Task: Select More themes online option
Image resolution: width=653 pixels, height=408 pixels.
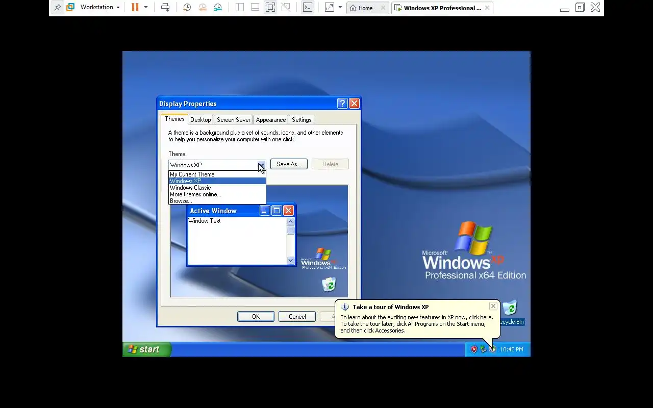Action: [217, 194]
